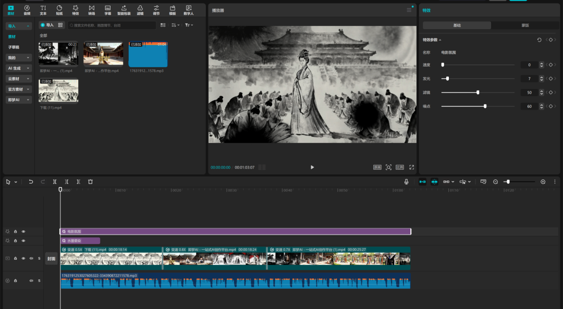Open the selection tool mode dropdown

tap(16, 182)
